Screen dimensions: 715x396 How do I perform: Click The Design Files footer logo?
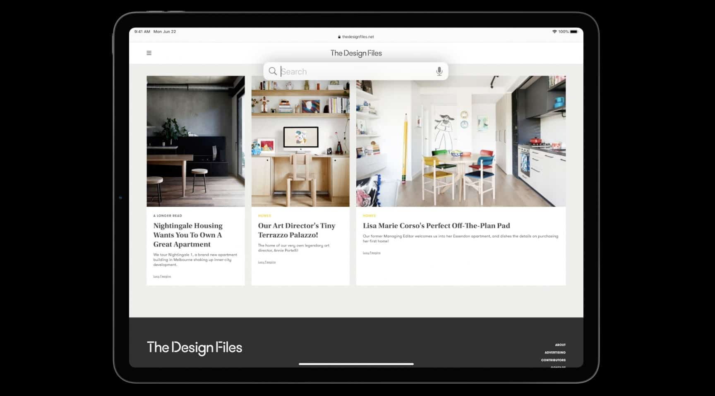(x=194, y=348)
